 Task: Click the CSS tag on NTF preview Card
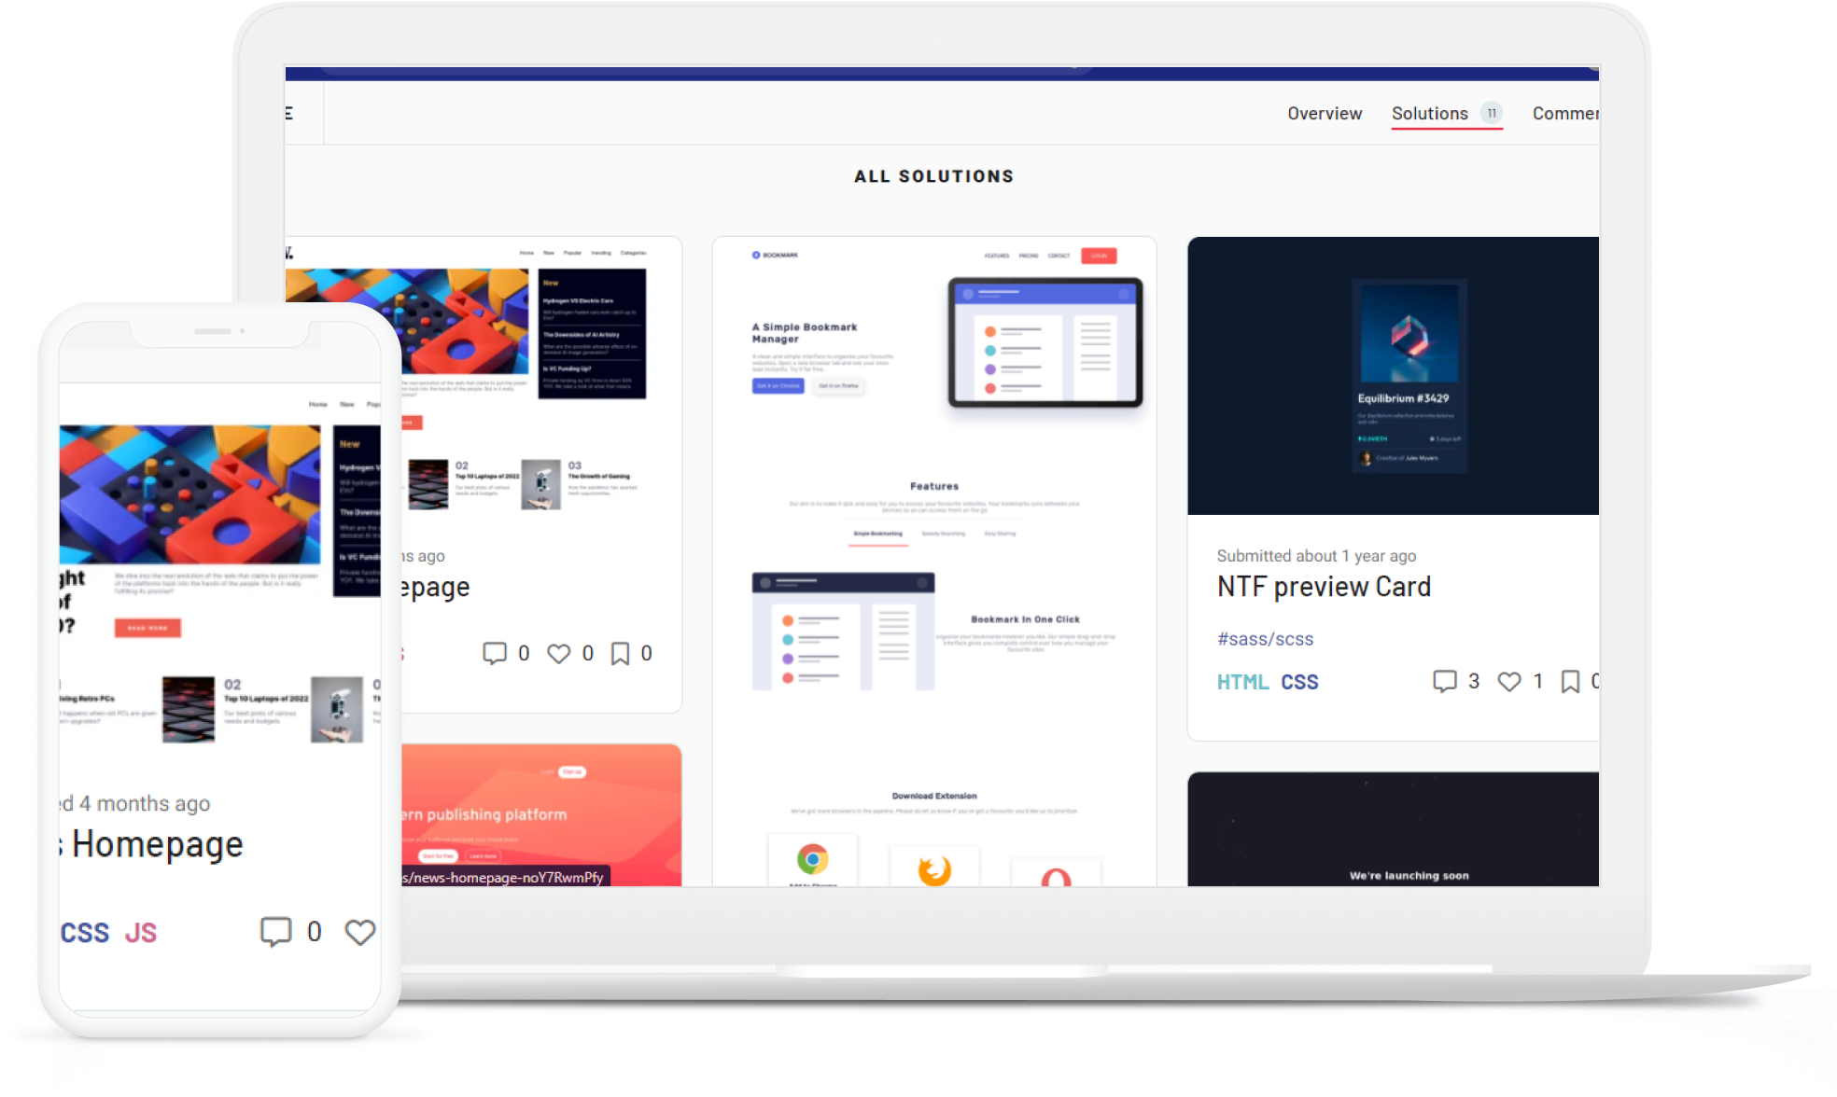click(x=1301, y=680)
